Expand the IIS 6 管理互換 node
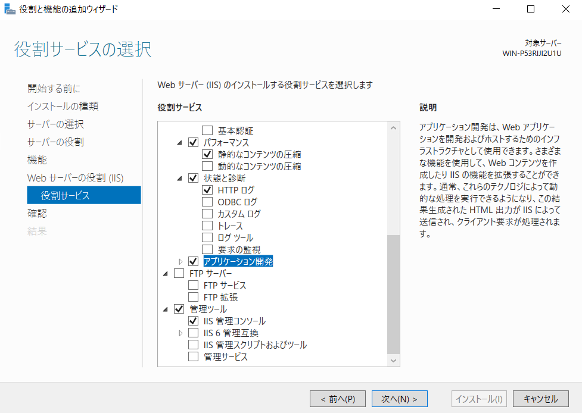Screen dimensions: 582x413 181,332
